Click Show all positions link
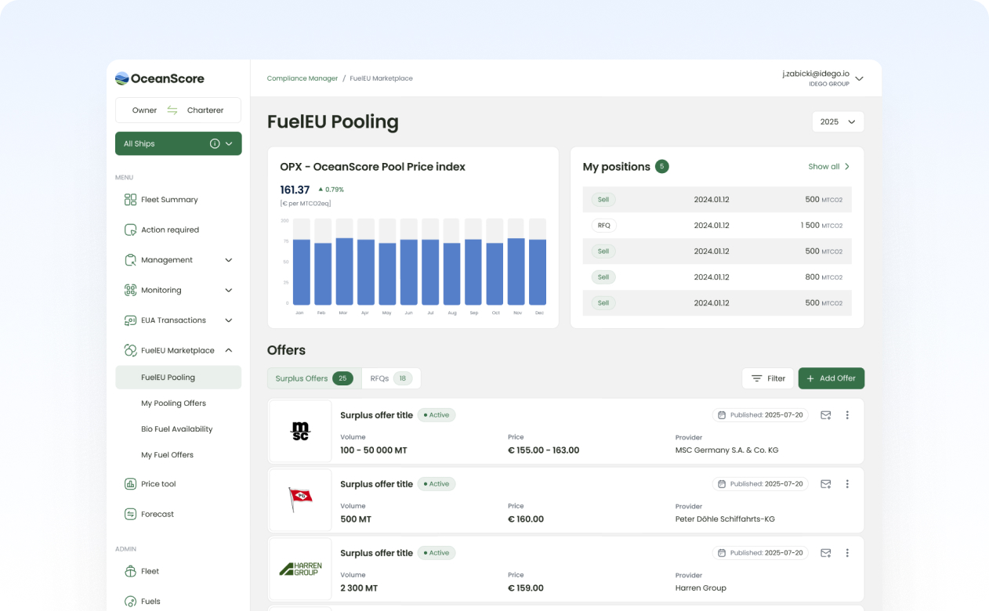Image resolution: width=989 pixels, height=611 pixels. pos(828,167)
